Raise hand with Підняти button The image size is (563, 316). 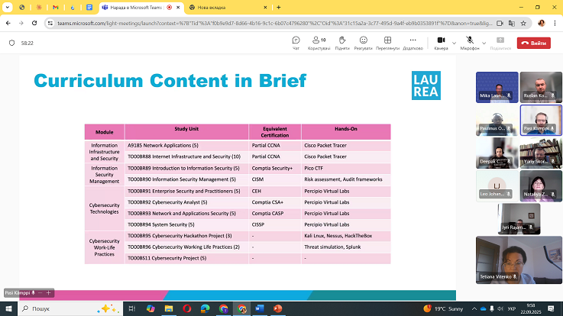point(341,42)
